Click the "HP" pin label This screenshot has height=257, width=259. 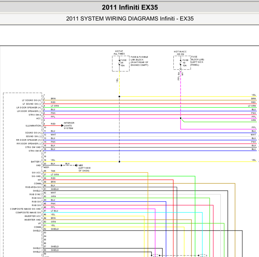click(x=39, y=180)
